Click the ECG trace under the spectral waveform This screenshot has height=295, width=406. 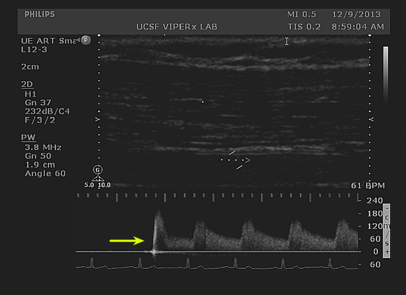point(217,264)
